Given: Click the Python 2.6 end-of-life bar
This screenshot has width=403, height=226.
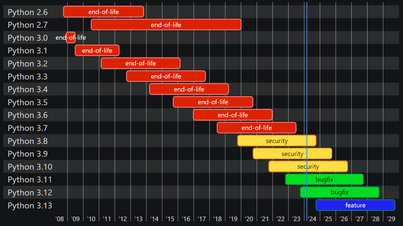Looking at the screenshot, I should pyautogui.click(x=104, y=12).
